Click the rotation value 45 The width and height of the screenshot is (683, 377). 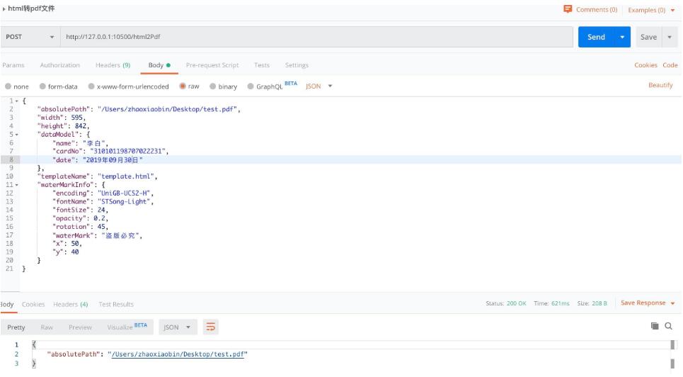click(x=101, y=227)
